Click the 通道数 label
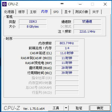The width and height of the screenshot is (112, 112). click(x=66, y=22)
